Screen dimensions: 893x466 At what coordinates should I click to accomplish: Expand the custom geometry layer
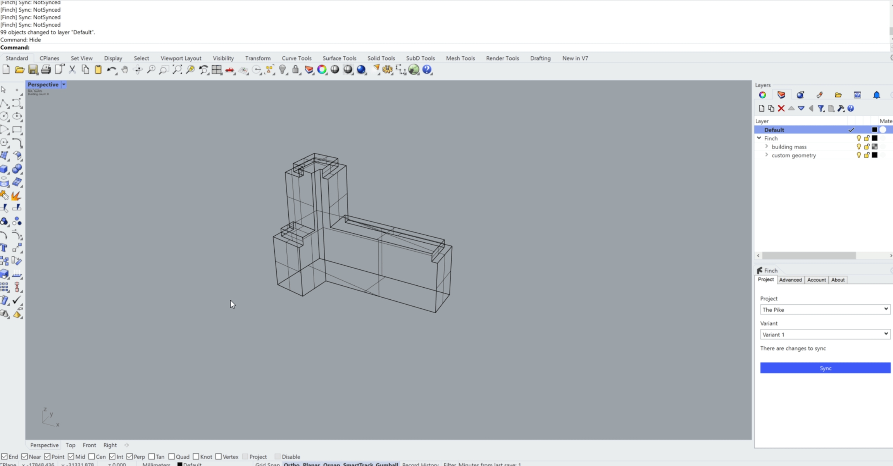(766, 155)
